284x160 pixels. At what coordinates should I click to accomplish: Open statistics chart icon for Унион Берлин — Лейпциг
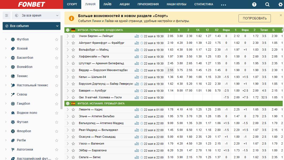[136, 36]
